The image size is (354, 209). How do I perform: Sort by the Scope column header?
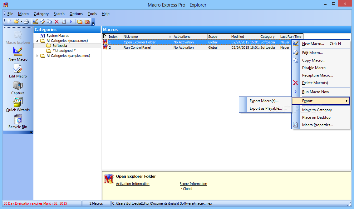(x=219, y=36)
